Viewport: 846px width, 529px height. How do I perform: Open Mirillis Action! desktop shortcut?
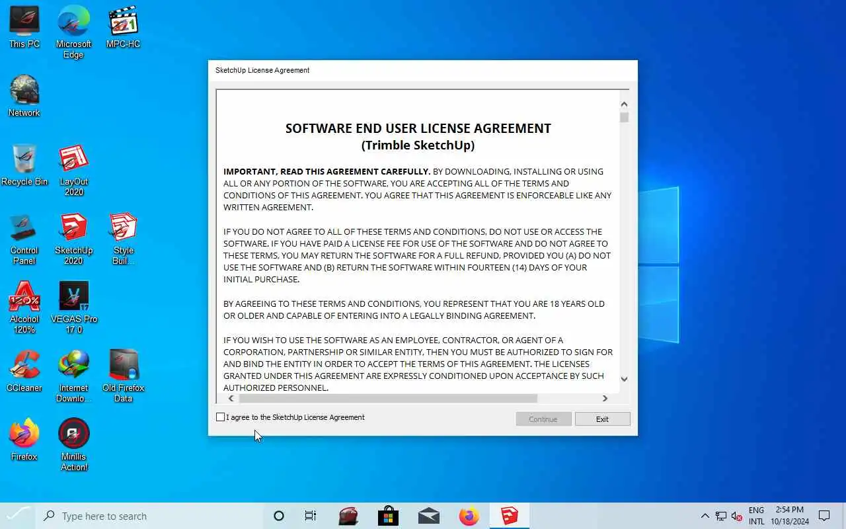[x=73, y=445]
